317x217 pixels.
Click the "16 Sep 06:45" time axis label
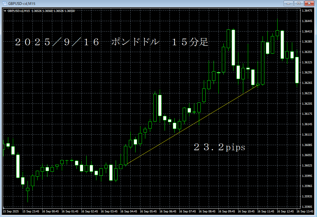(x=168, y=211)
